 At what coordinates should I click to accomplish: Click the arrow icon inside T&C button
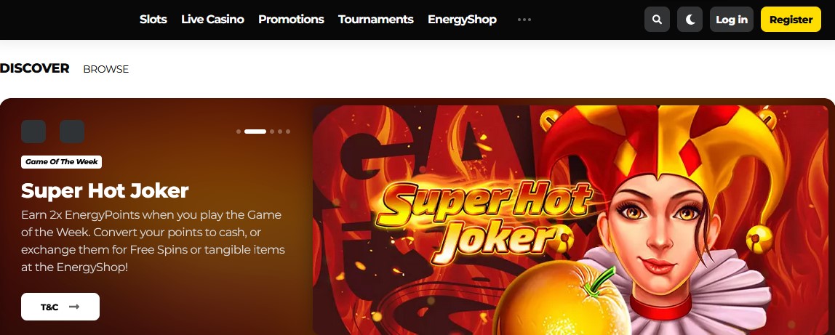[74, 307]
